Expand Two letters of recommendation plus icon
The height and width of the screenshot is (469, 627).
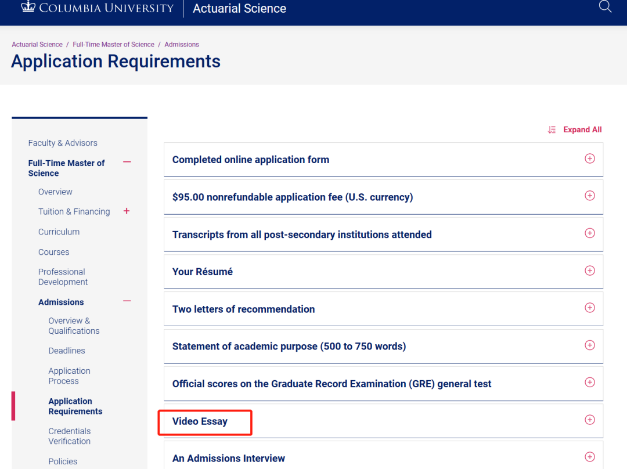(x=590, y=308)
